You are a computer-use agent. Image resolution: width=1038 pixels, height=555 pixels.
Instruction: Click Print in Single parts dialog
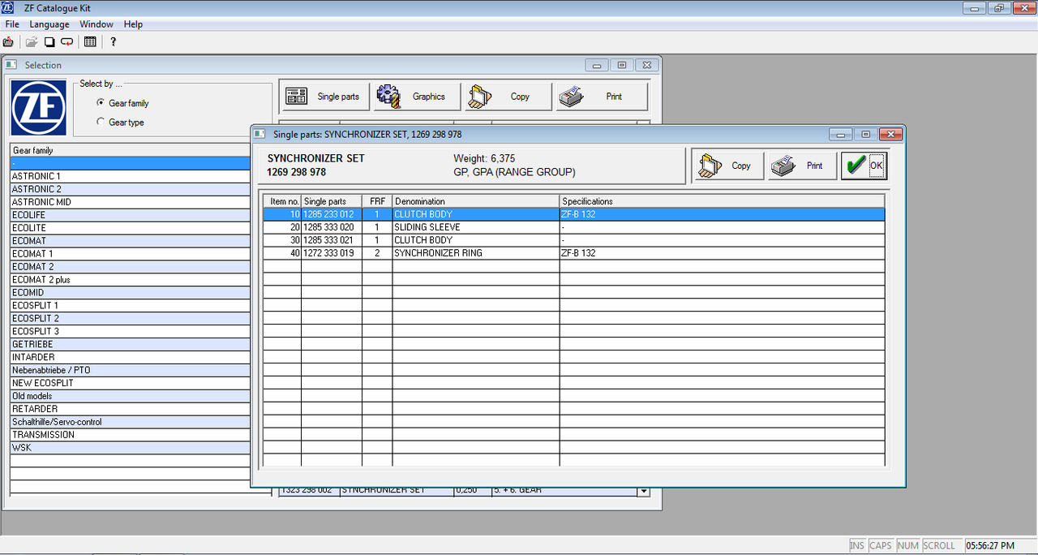801,166
